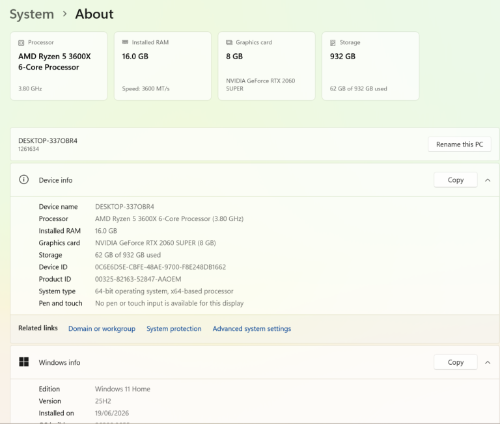This screenshot has height=424, width=500.
Task: Open Domain or workgroup link
Action: 102,328
